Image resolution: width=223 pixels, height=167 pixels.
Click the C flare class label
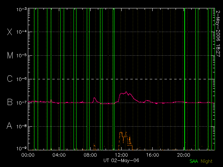click(10, 79)
